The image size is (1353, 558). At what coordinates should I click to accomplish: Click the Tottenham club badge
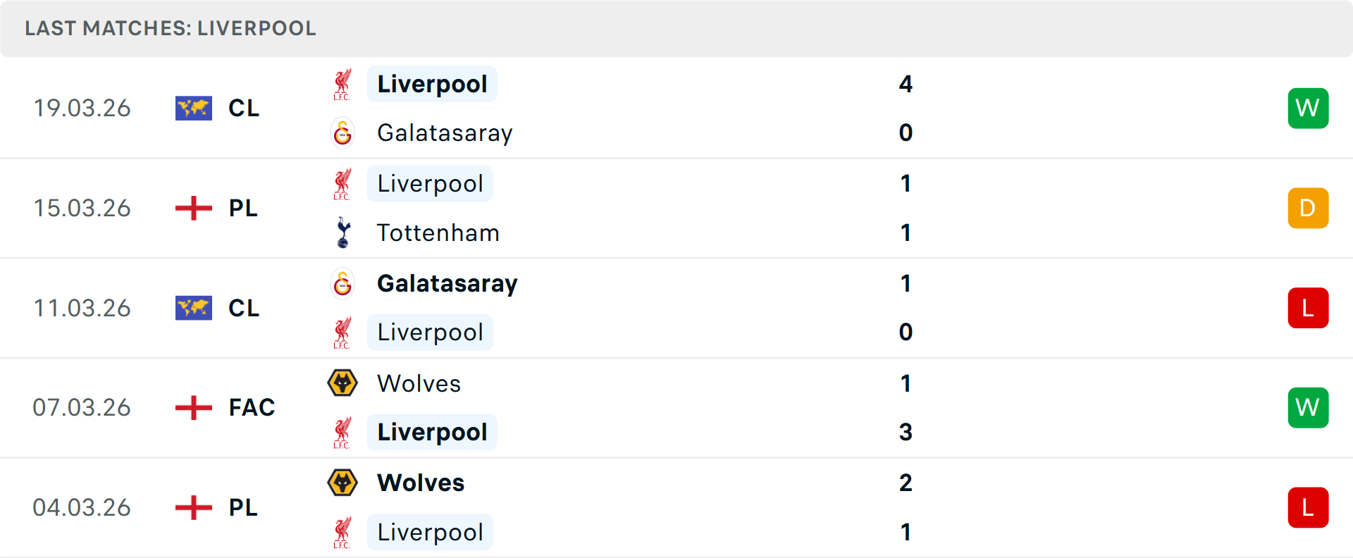(x=342, y=232)
